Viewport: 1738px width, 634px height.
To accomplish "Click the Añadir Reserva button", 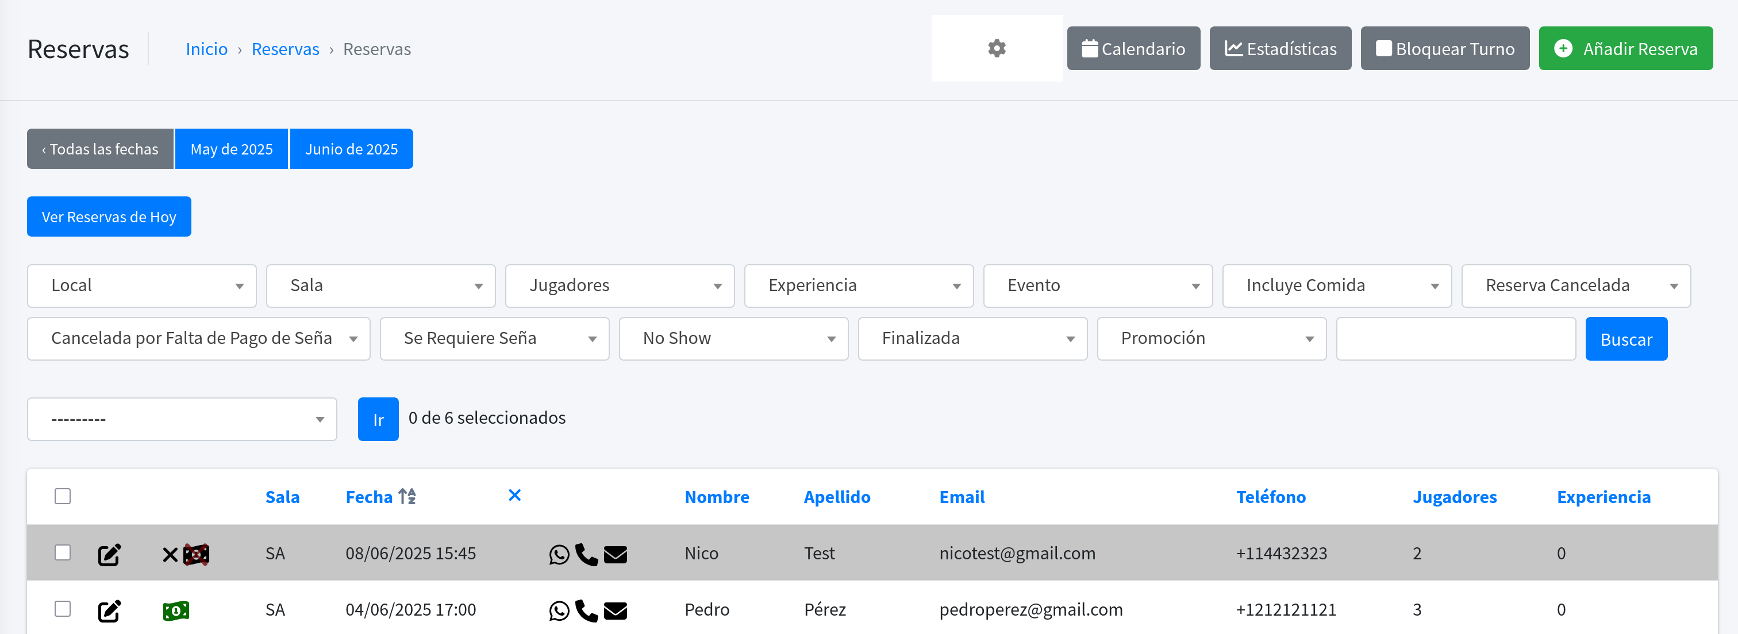I will pos(1625,49).
